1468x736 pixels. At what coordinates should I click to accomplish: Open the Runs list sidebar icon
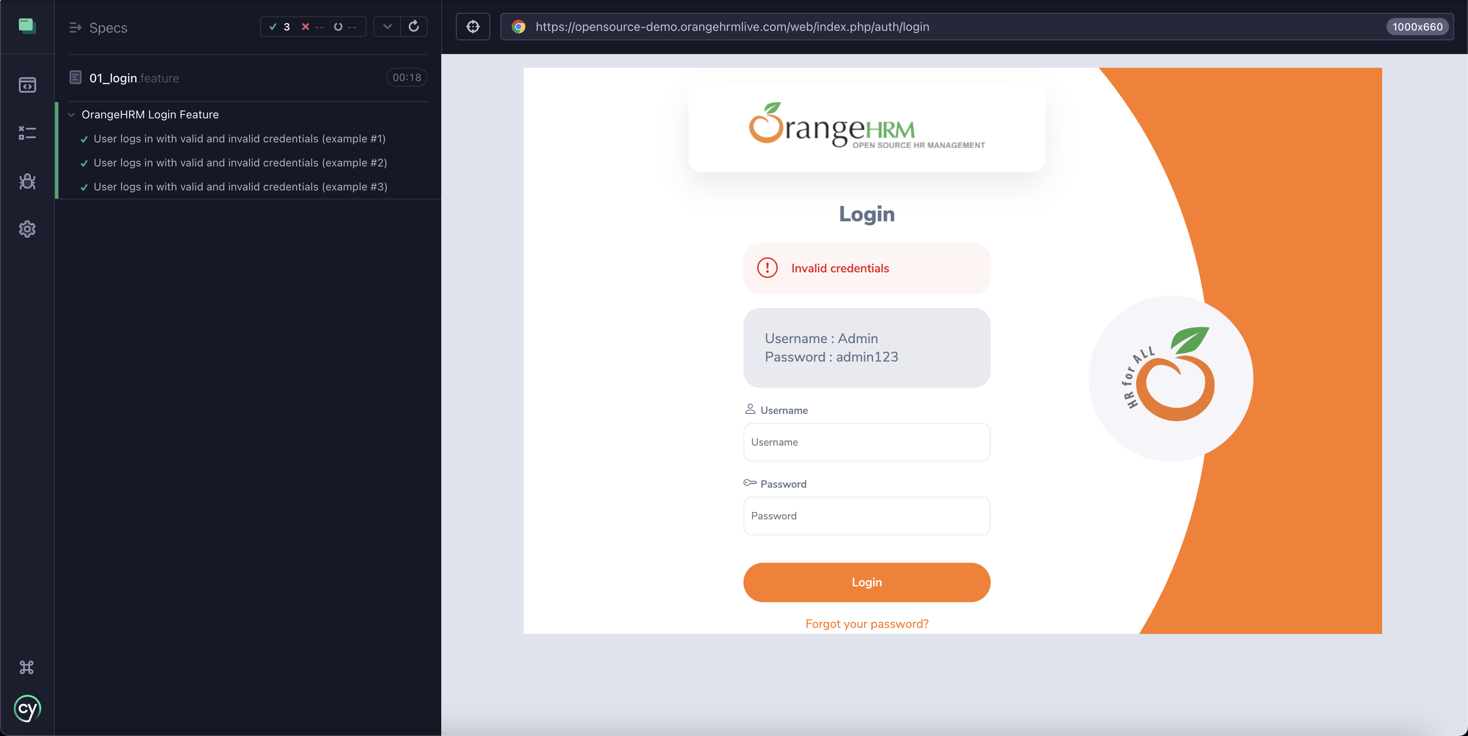coord(27,133)
